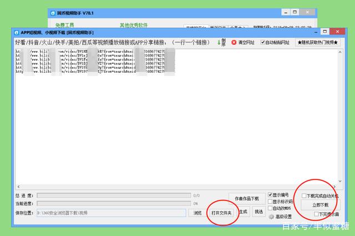Open 其他优秀软件 menu in background window
The width and height of the screenshot is (355, 236).
point(134,25)
